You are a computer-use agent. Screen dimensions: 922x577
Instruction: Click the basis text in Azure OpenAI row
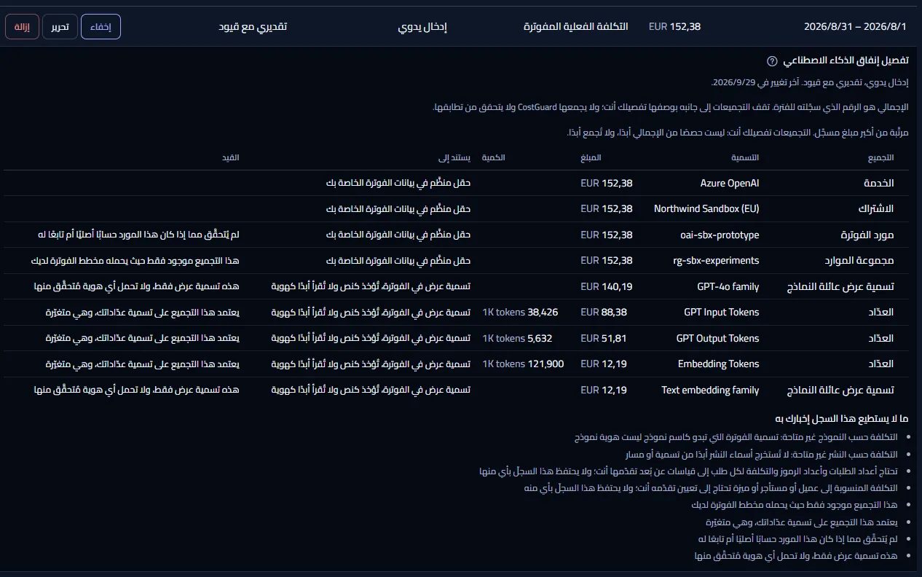click(x=398, y=183)
